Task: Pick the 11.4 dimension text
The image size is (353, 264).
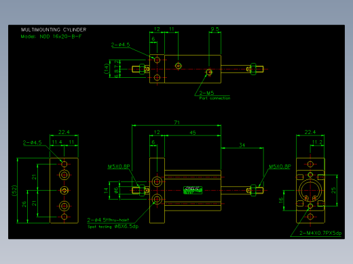Action: (57, 142)
